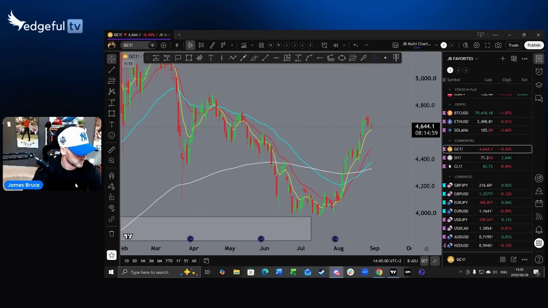Select BTCUSD in the watchlist
This screenshot has width=548, height=308.
[487, 113]
